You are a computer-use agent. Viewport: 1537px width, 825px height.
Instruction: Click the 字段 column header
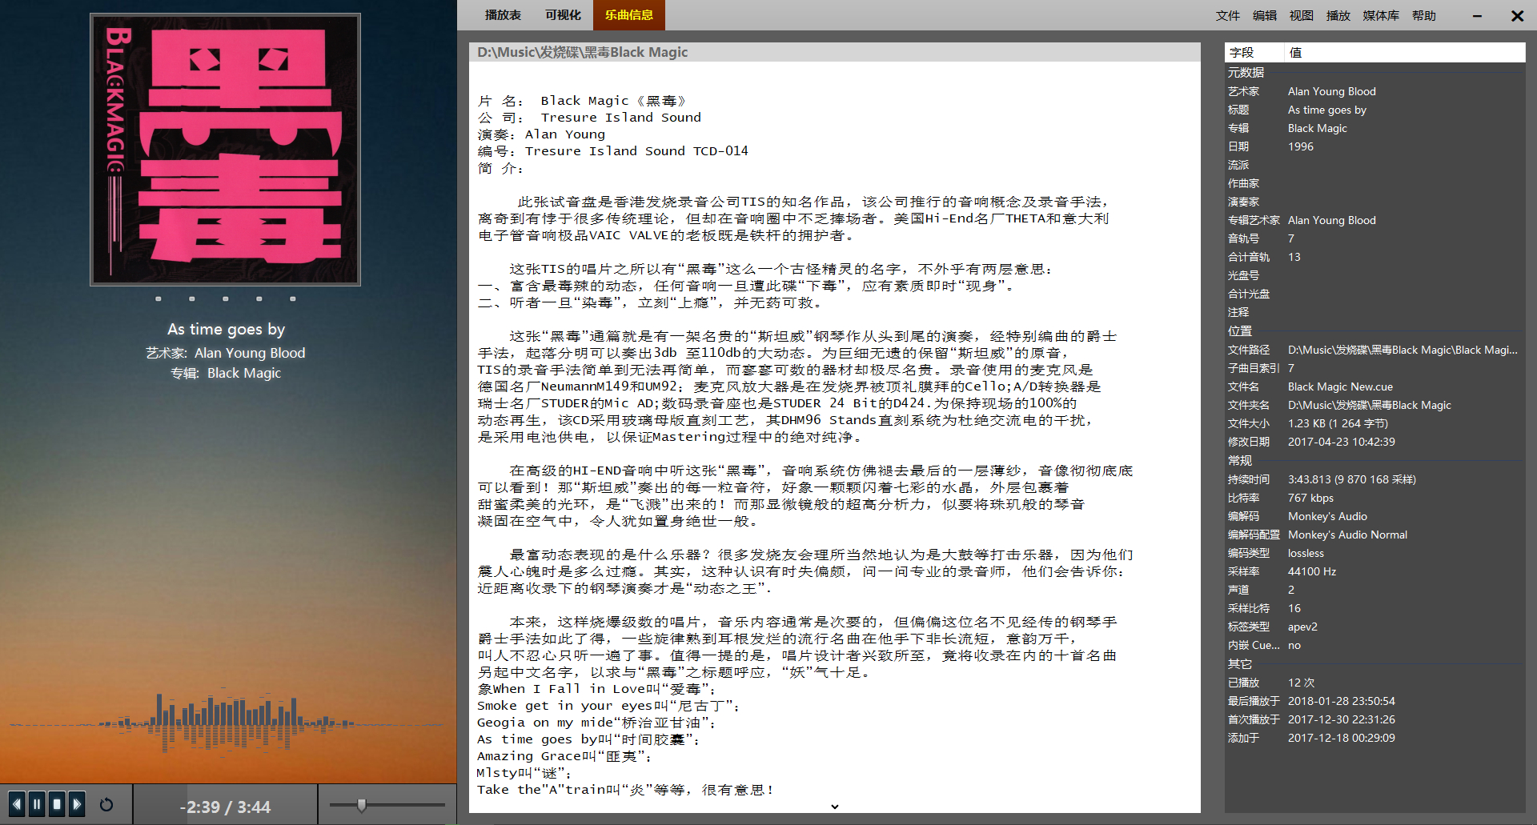click(x=1254, y=53)
